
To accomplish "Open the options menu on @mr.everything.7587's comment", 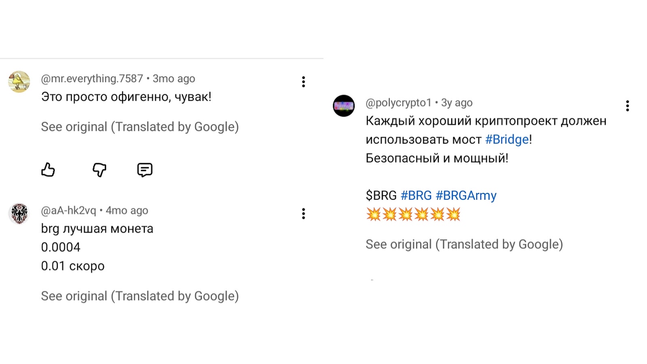I will pos(303,82).
